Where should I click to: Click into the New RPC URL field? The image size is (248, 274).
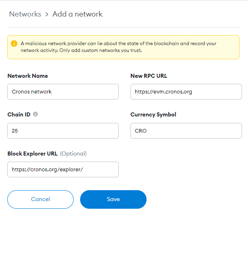tap(186, 92)
